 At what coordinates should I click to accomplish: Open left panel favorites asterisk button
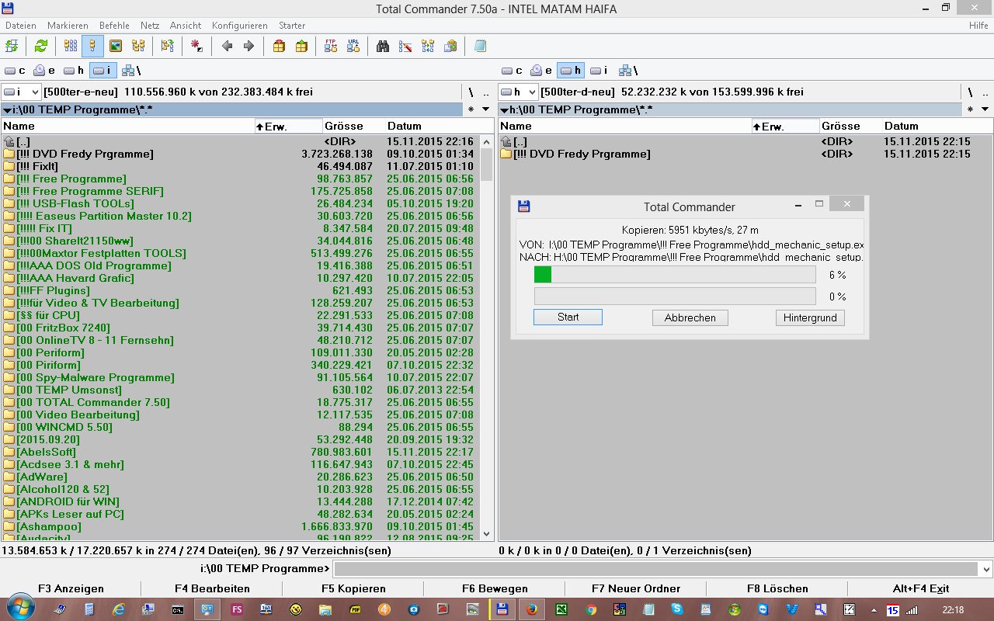tap(471, 109)
